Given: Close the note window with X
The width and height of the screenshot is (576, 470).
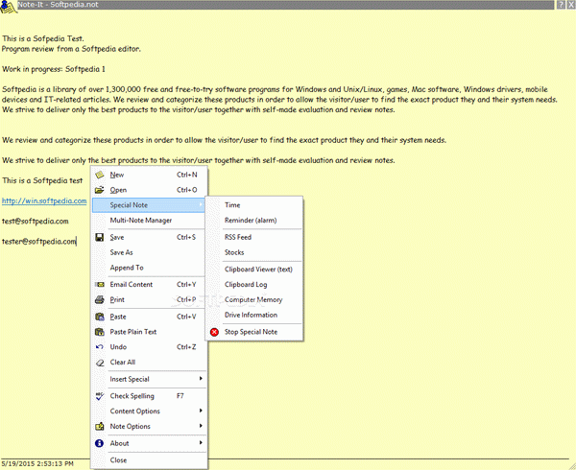Looking at the screenshot, I should click(571, 5).
